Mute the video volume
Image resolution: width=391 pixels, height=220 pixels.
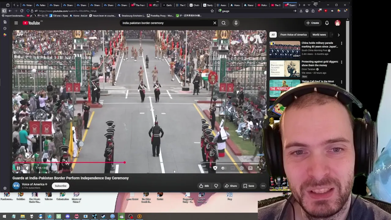click(27, 168)
